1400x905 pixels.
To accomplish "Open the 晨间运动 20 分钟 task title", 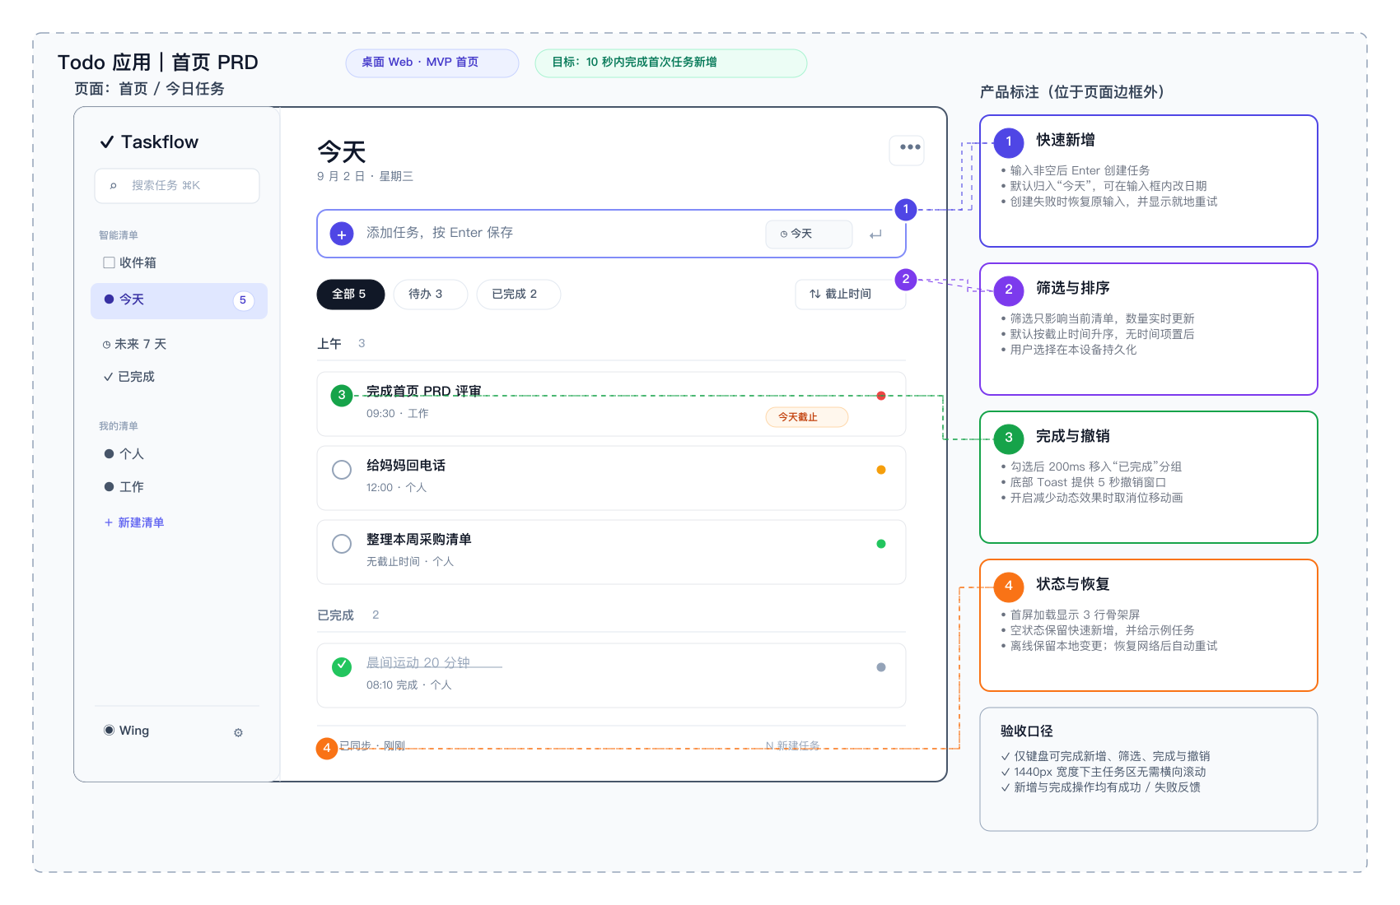I will tap(418, 663).
